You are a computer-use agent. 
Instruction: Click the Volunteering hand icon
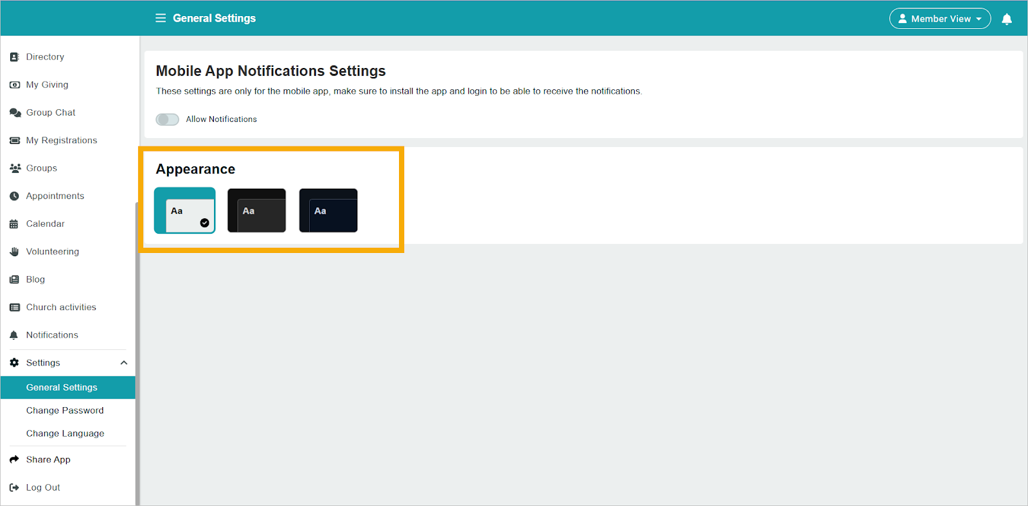tap(14, 252)
